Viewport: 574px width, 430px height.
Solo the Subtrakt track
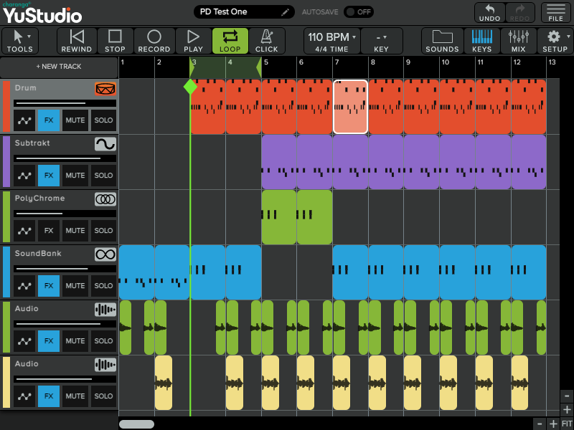(x=103, y=175)
